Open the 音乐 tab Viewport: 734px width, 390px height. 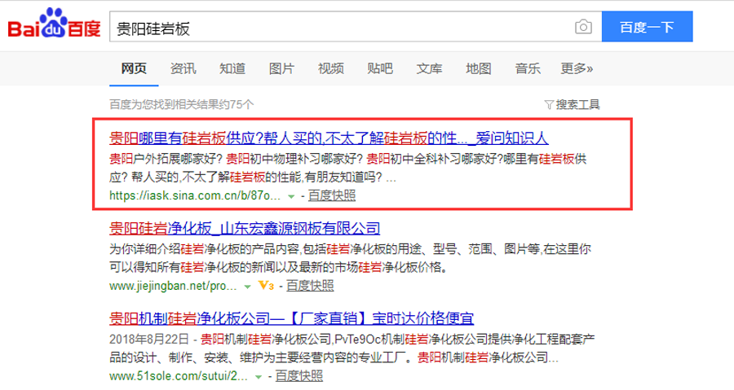point(528,68)
